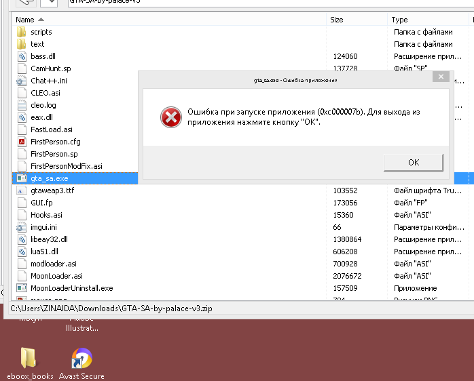The height and width of the screenshot is (381, 474).
Task: Select the imgui.ini file
Action: point(43,227)
